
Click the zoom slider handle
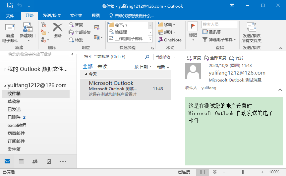[x=243, y=172]
